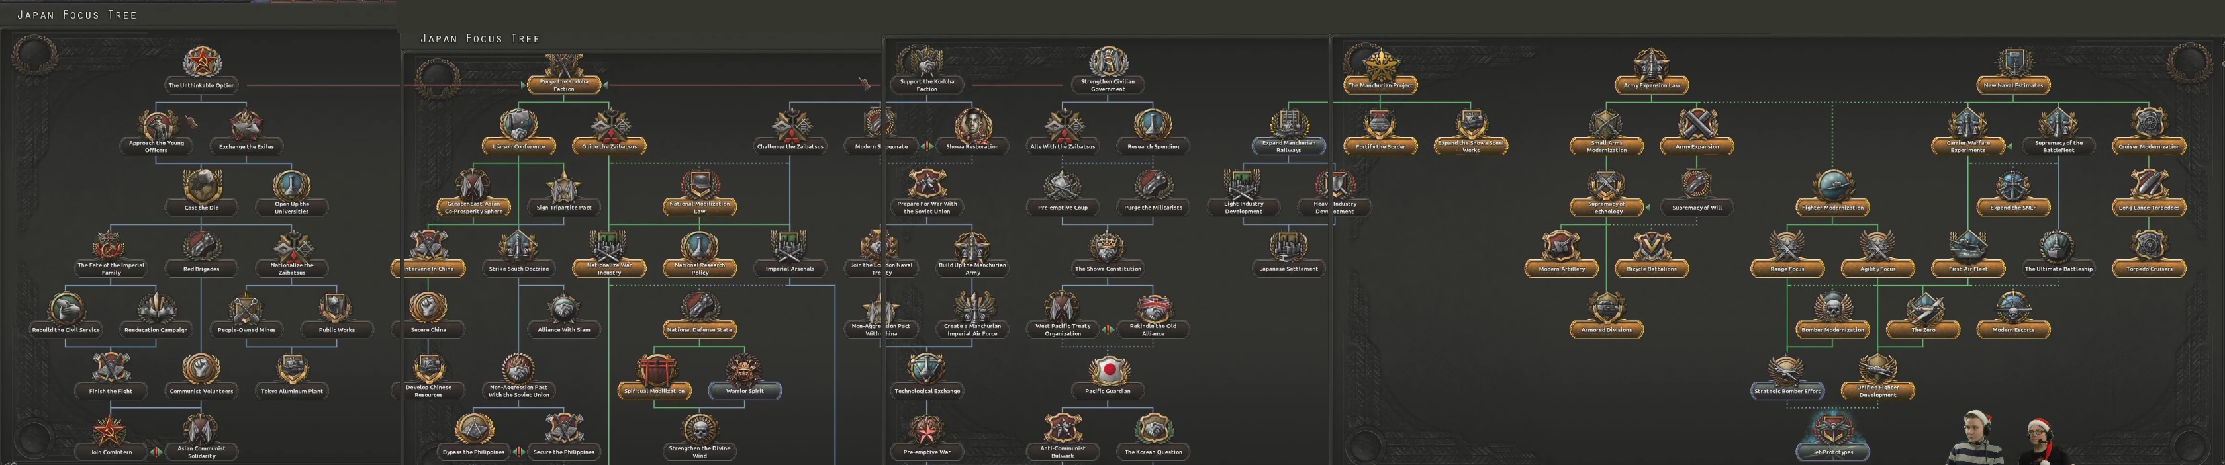Select the Imperial Arsenals focus
The width and height of the screenshot is (2225, 465).
[790, 255]
